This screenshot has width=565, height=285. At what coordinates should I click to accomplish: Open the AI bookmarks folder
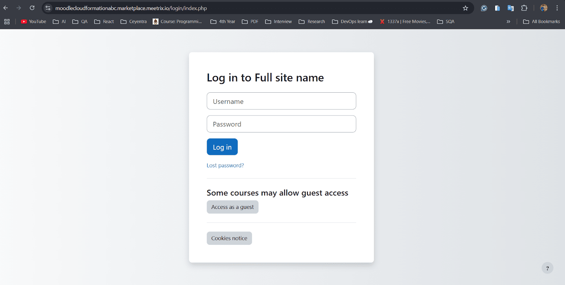pos(59,21)
